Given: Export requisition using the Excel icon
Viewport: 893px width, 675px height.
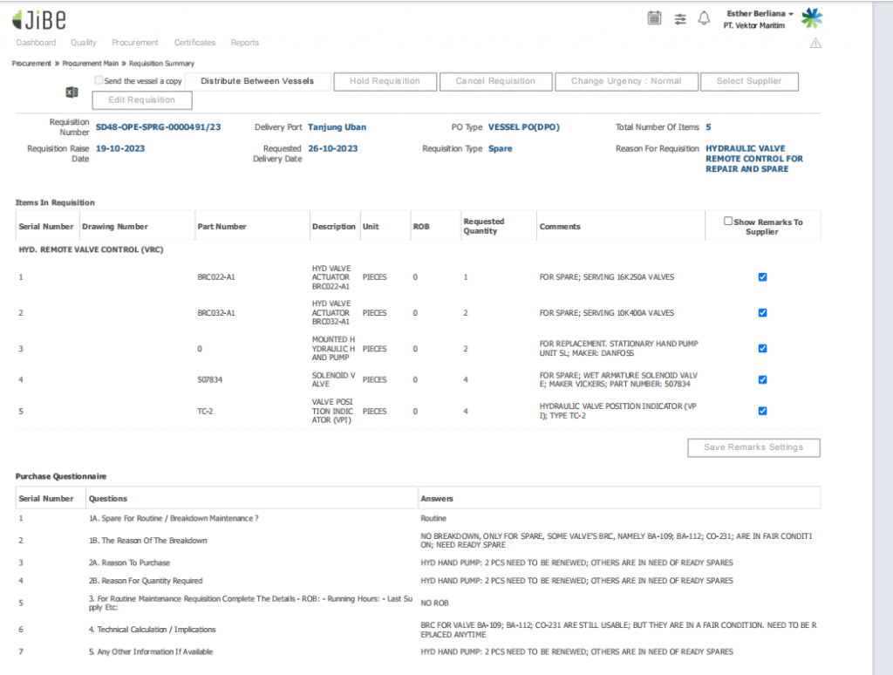Looking at the screenshot, I should click(72, 92).
